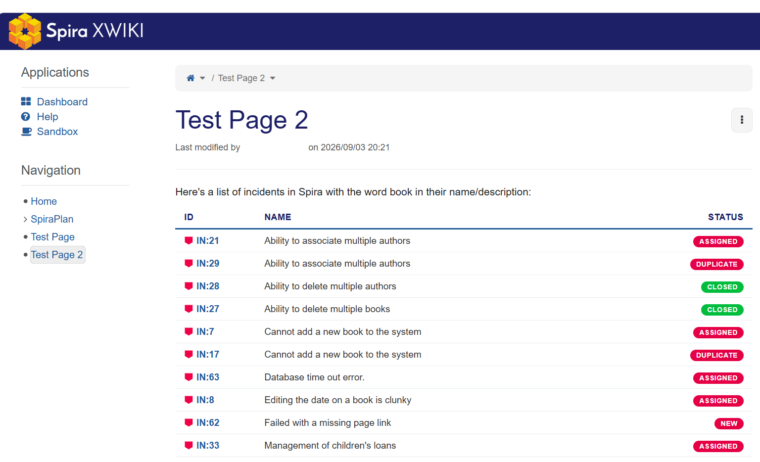Screen dimensions: 760x462
Task: Open the page options three-dot menu
Action: (x=742, y=120)
